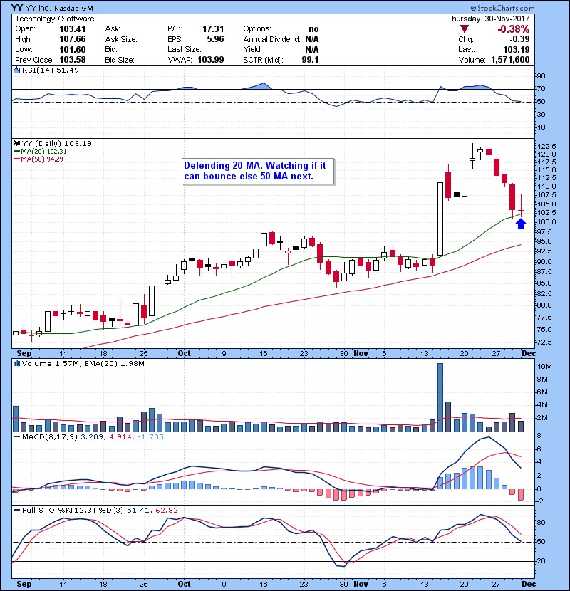Screen dimensions: 570x591
Task: Click the percent change '-0.38%'
Action: 514,29
